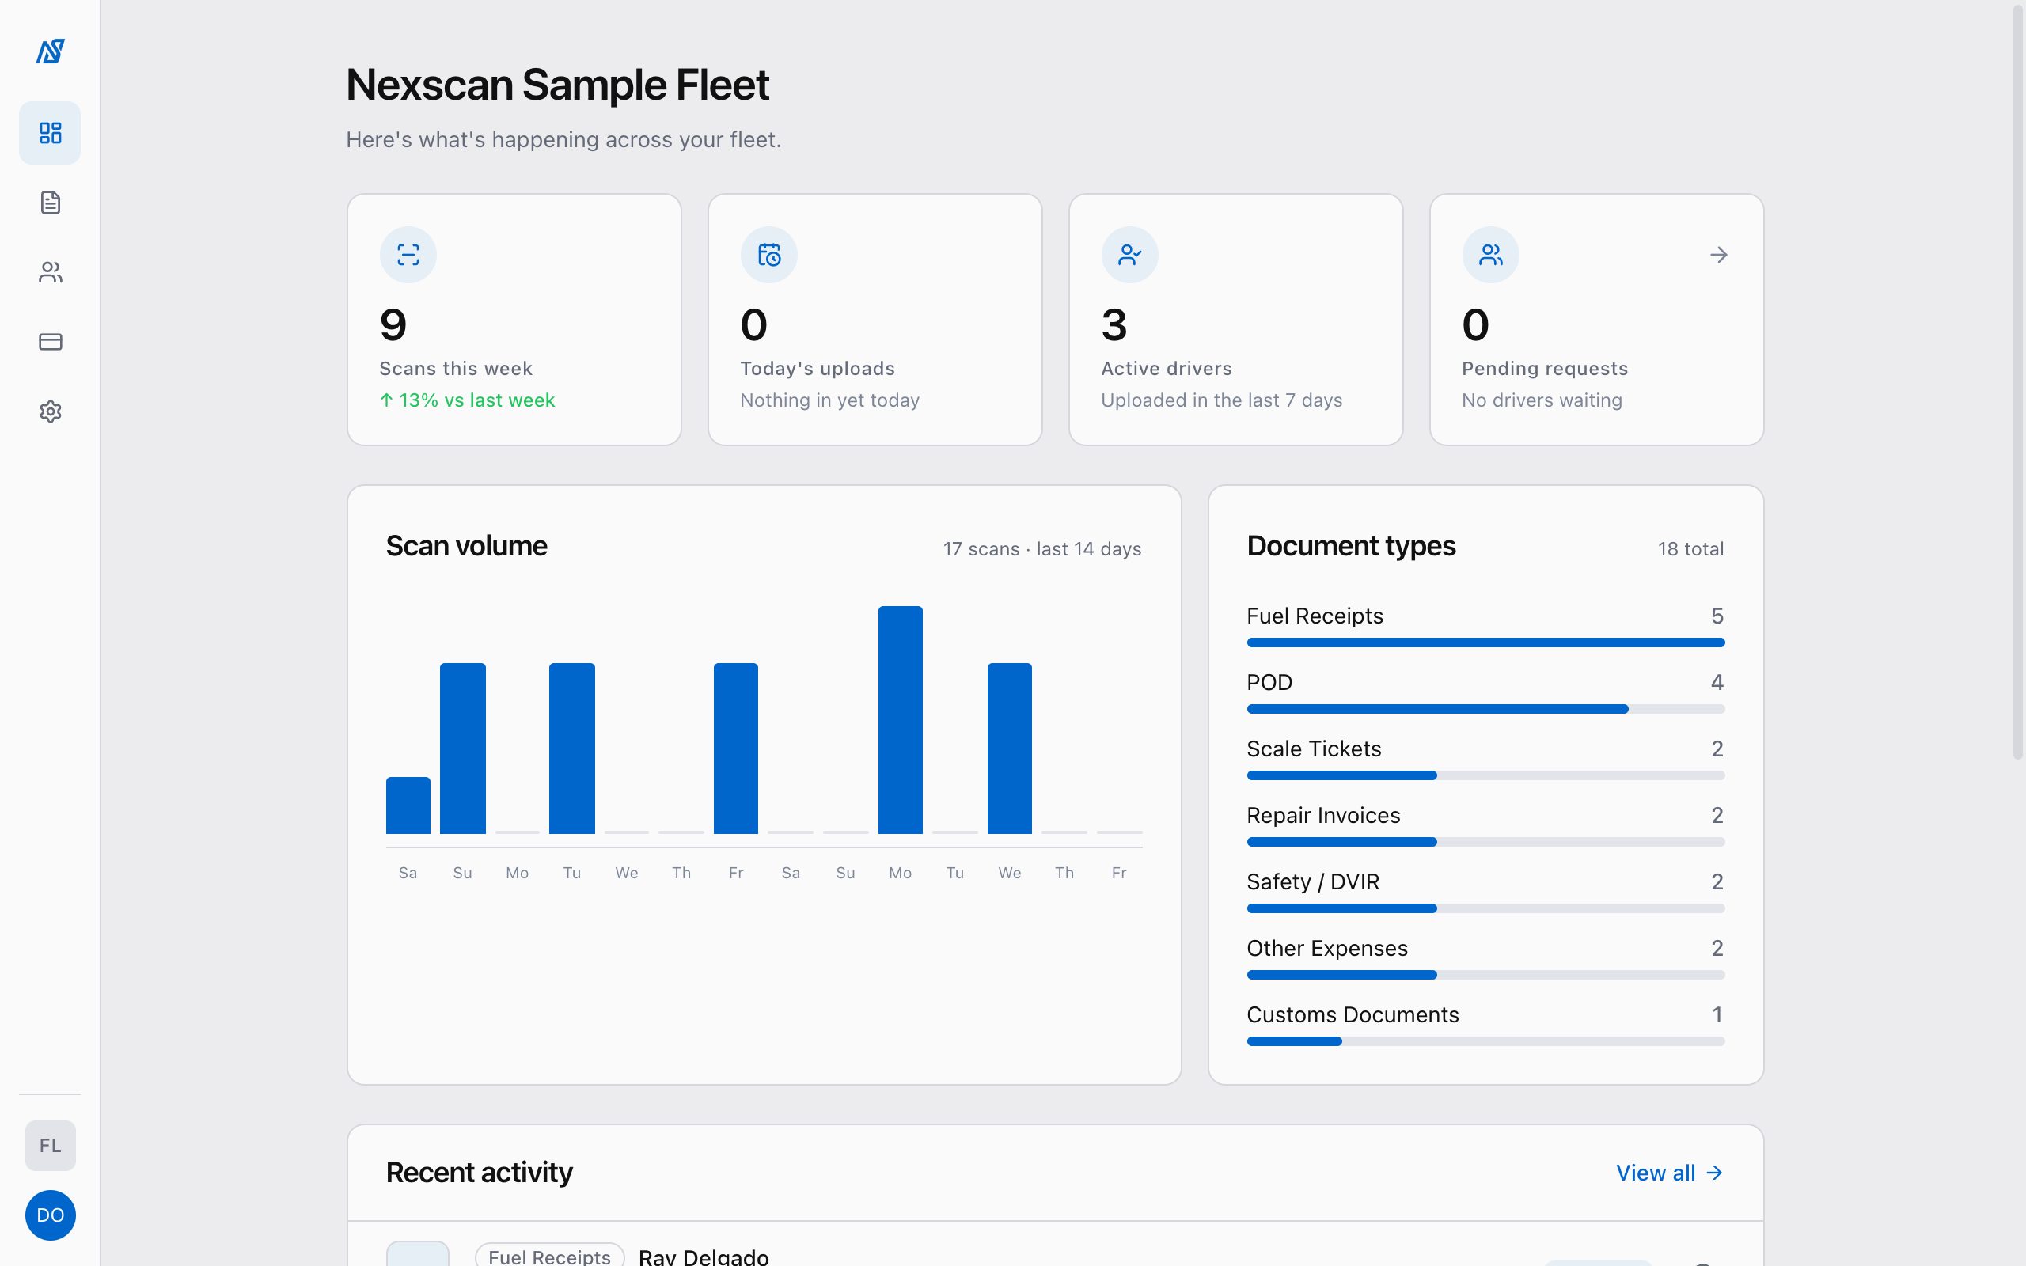Click the Document types title
The width and height of the screenshot is (2026, 1266).
1350,546
